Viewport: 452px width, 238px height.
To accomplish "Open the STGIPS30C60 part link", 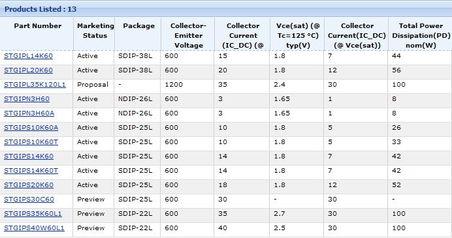I will pos(29,200).
